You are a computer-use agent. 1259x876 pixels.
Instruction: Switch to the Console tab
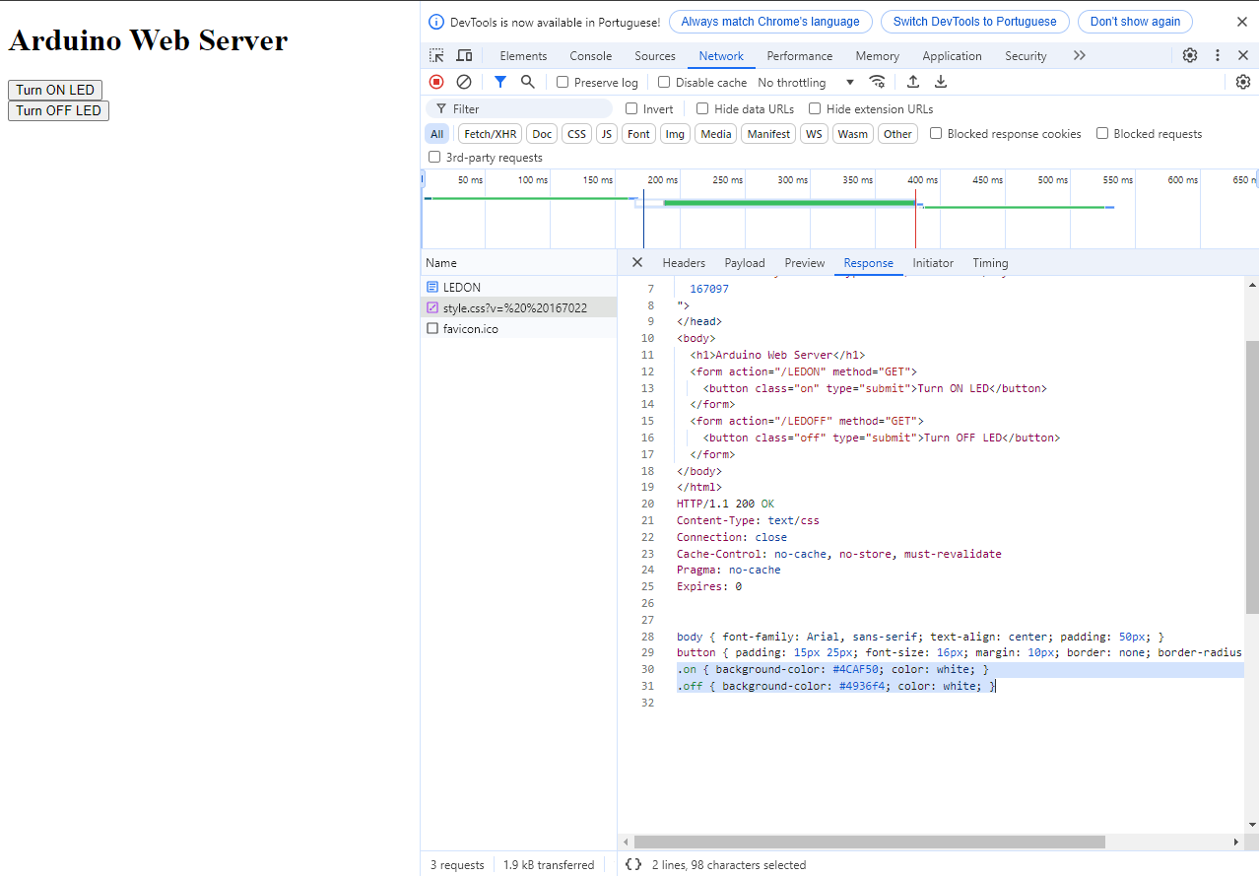tap(590, 56)
